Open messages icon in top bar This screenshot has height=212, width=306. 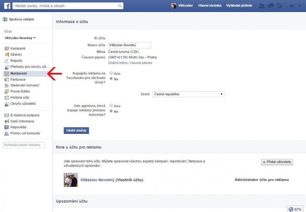[270, 6]
